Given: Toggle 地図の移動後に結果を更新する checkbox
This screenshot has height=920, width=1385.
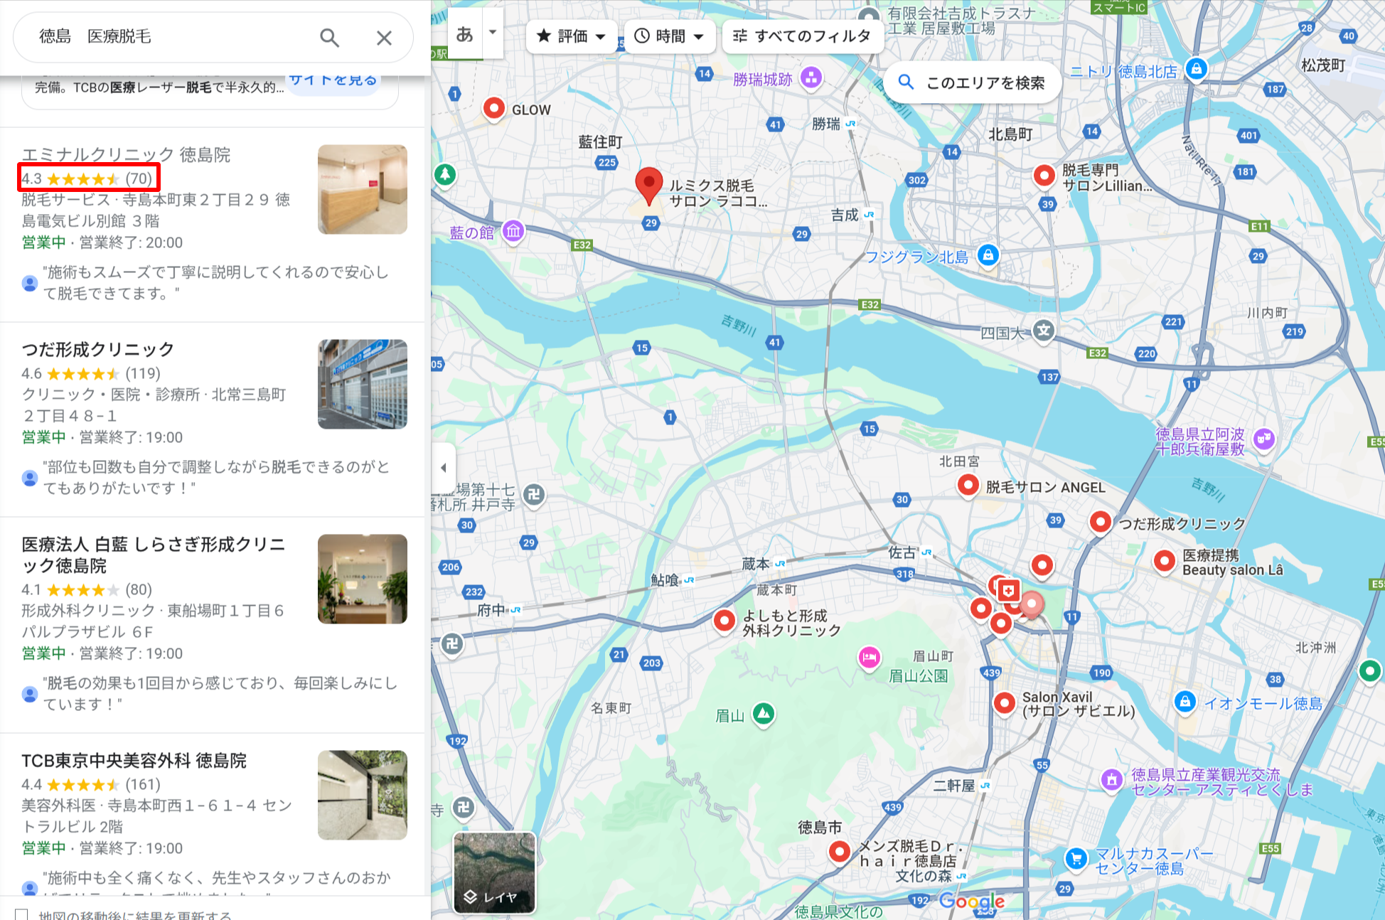Looking at the screenshot, I should 21,915.
